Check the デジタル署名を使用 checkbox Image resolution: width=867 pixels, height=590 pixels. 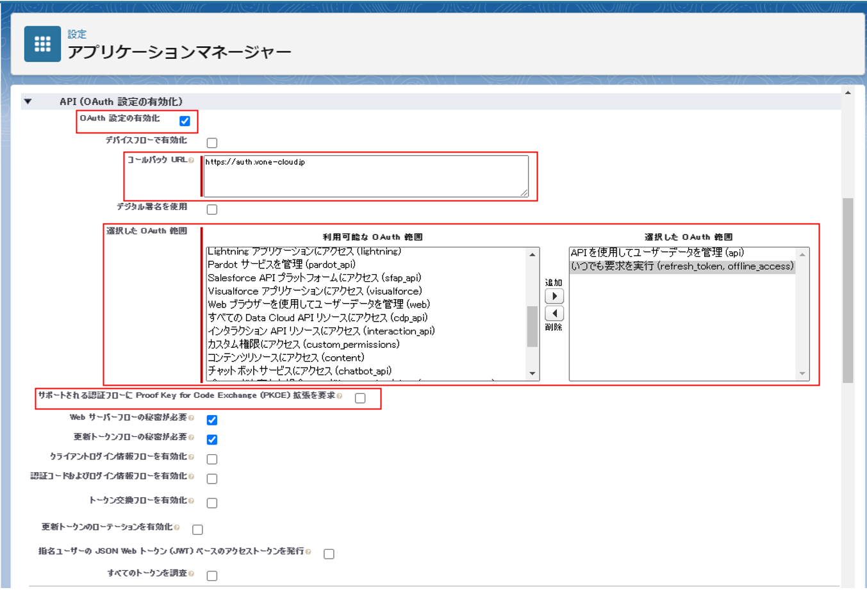(212, 209)
